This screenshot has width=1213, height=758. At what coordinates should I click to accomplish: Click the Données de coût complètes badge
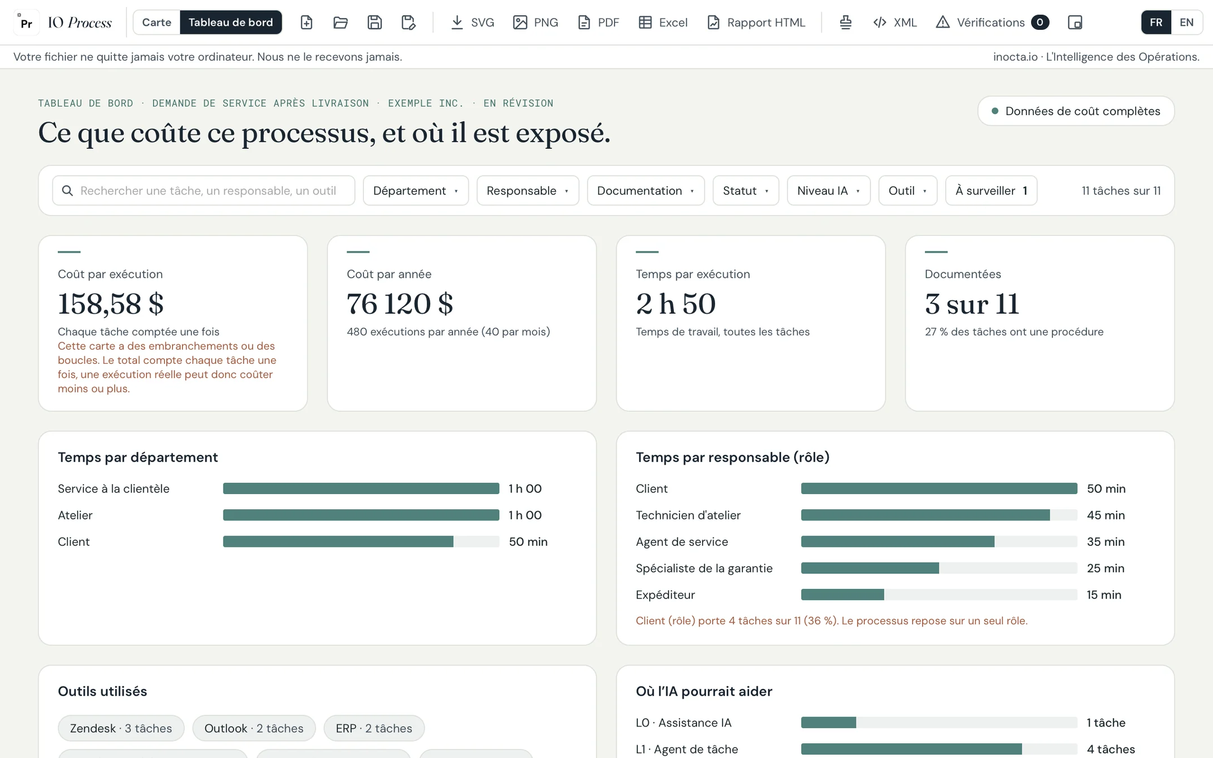(1076, 111)
